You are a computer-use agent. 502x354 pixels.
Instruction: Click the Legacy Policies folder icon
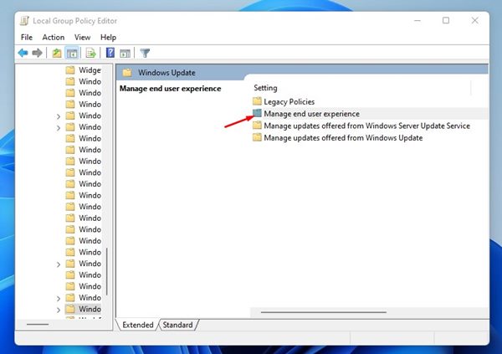point(257,101)
